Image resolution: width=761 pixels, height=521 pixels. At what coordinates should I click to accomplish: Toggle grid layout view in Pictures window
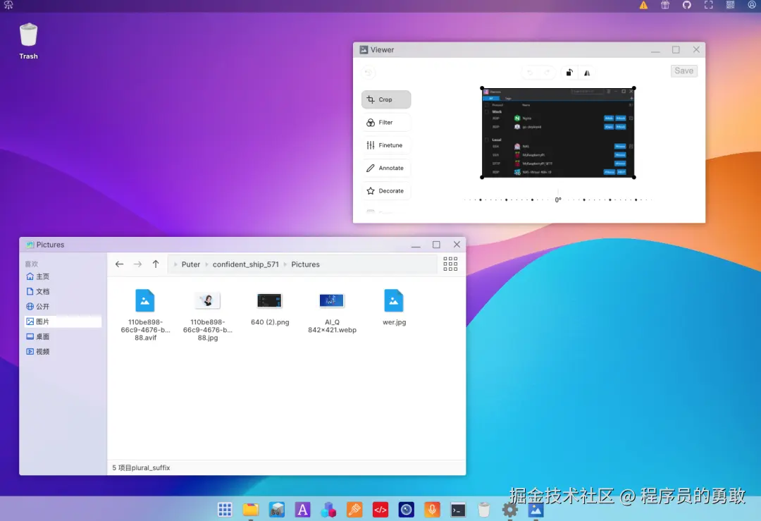tap(450, 264)
